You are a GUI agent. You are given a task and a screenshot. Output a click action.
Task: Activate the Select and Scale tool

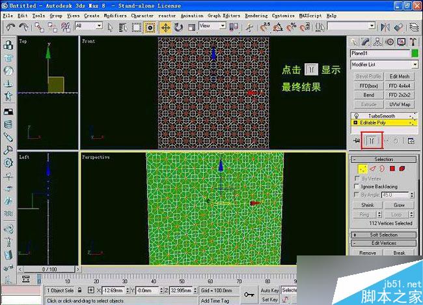[191, 27]
